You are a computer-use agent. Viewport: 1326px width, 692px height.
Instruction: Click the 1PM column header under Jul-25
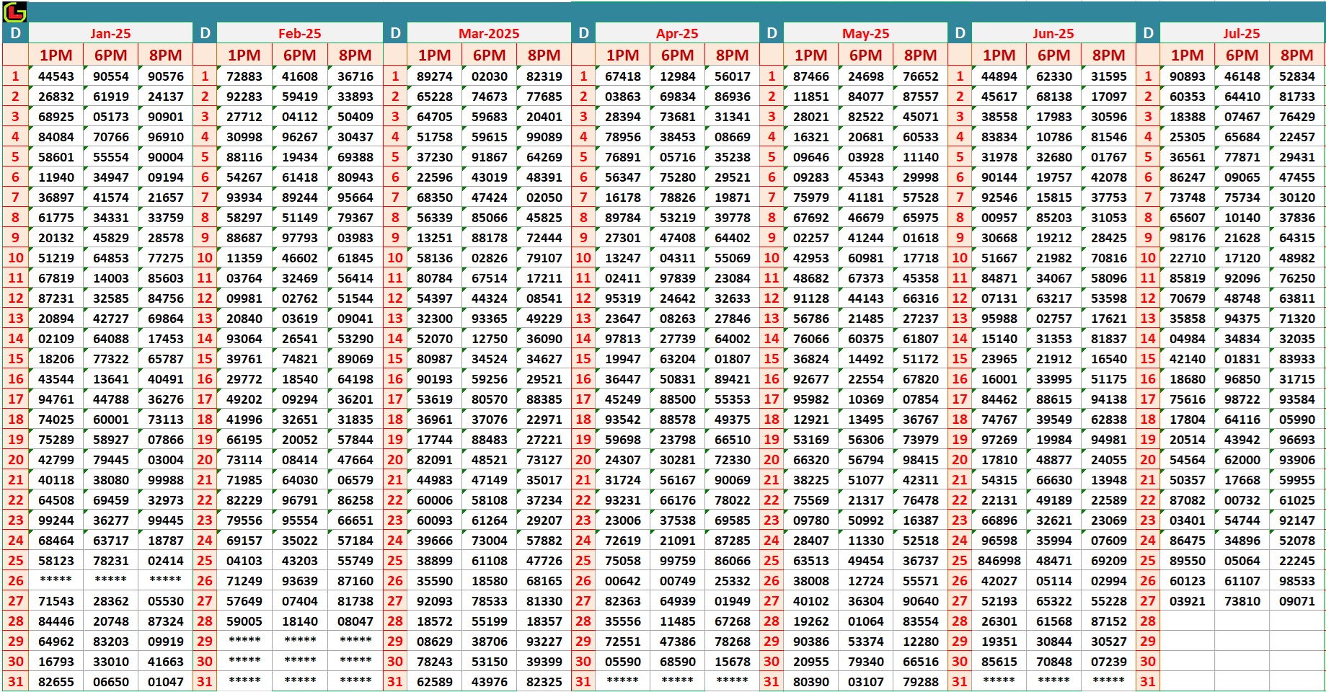[x=1187, y=56]
